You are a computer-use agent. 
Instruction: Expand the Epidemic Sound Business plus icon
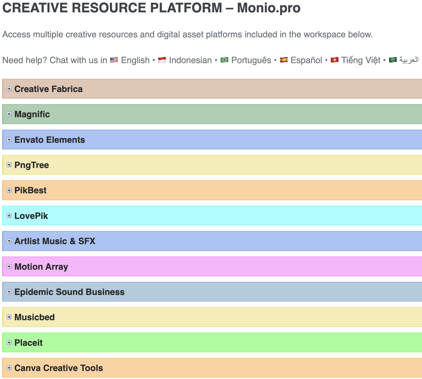pyautogui.click(x=9, y=292)
